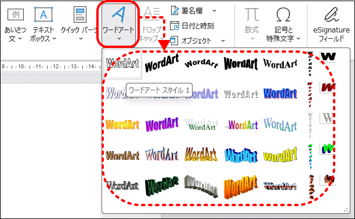Insert an オブジェクト object
Image resolution: width=355 pixels, height=219 pixels.
191,41
